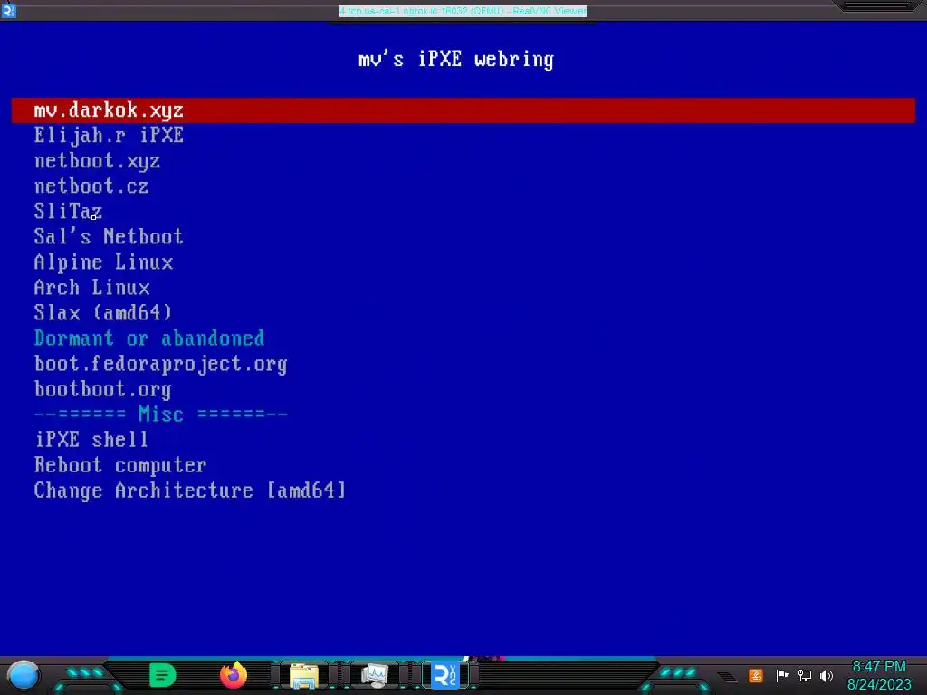
Task: Click the Dormant or abandoned section label
Action: coord(149,338)
